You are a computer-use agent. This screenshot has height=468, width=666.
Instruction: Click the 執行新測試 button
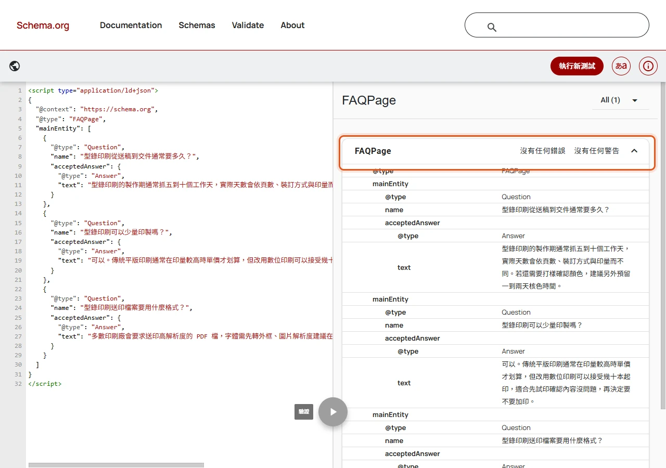577,66
